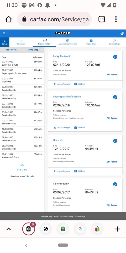Click Upload Receipts under Importsports Performance record
Screen dimensions: 126x253
pos(62,128)
